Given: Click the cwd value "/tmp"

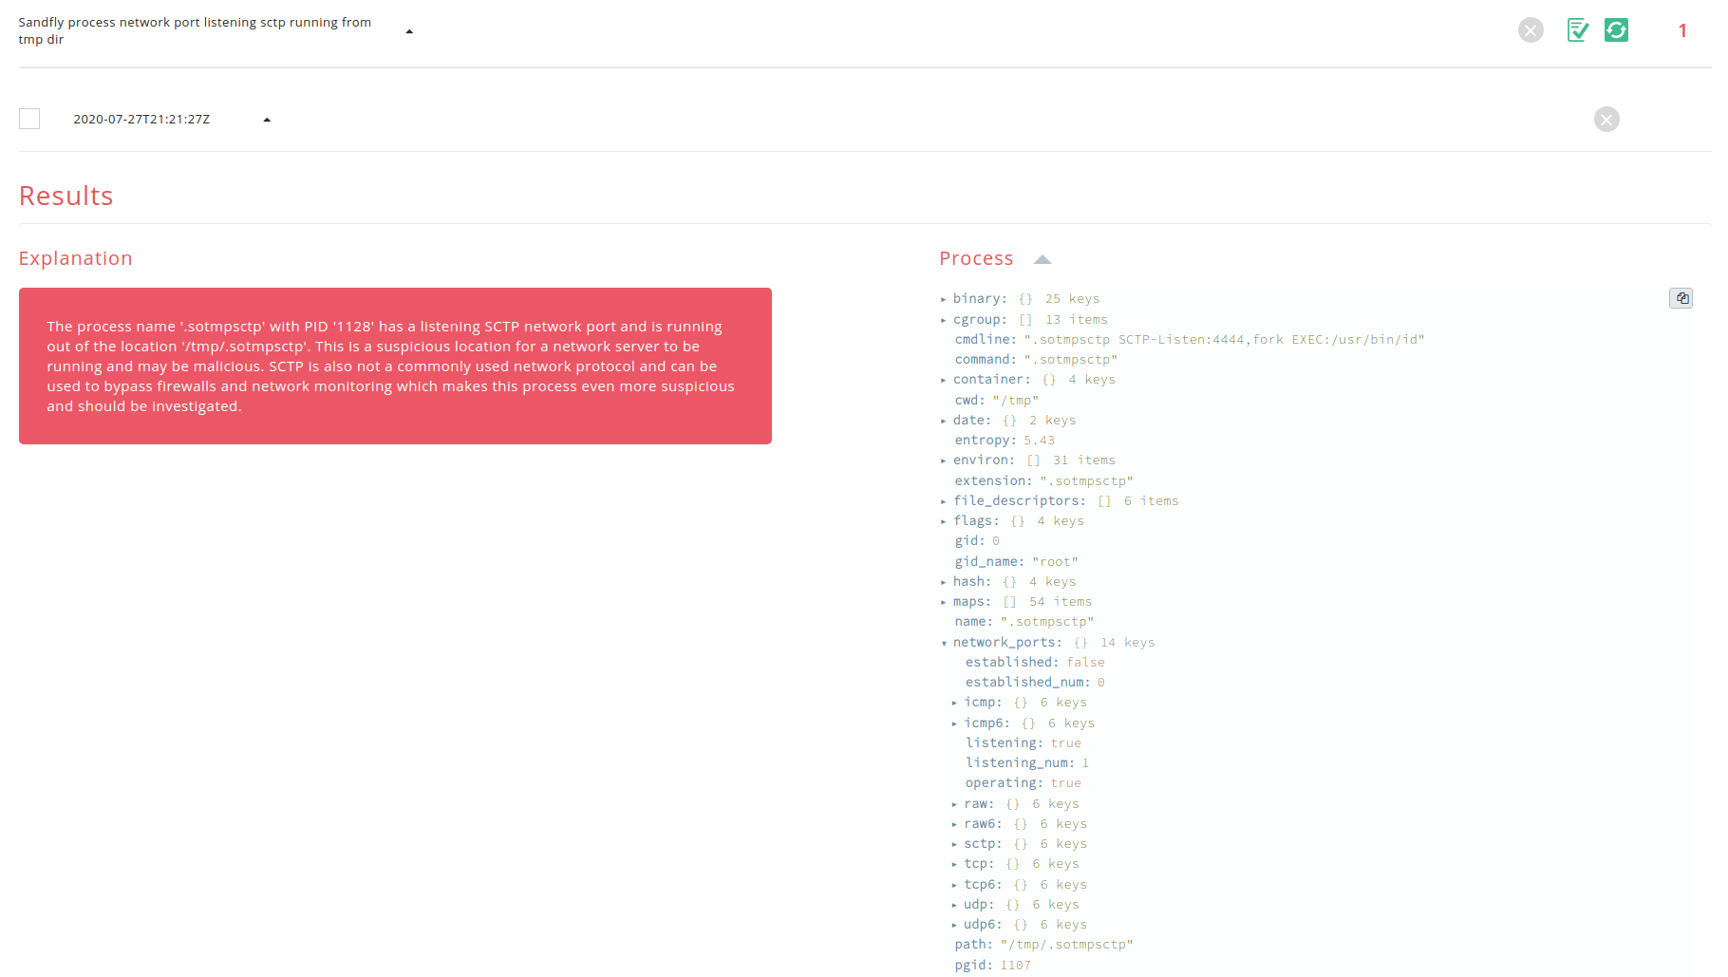Looking at the screenshot, I should (1015, 401).
